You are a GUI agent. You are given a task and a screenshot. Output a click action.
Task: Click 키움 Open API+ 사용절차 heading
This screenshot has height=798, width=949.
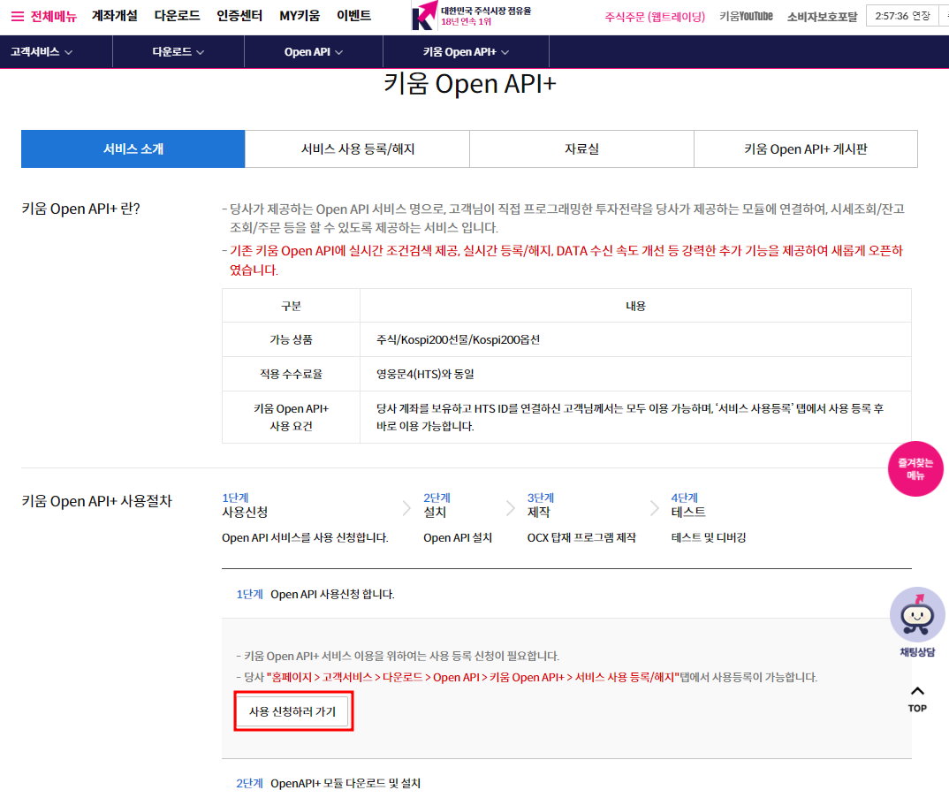[97, 501]
